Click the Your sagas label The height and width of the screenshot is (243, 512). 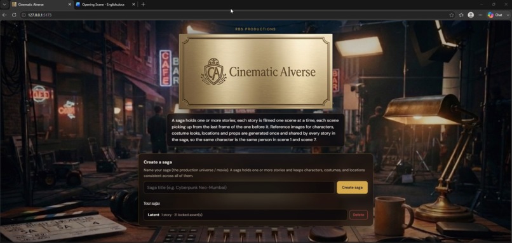152,204
